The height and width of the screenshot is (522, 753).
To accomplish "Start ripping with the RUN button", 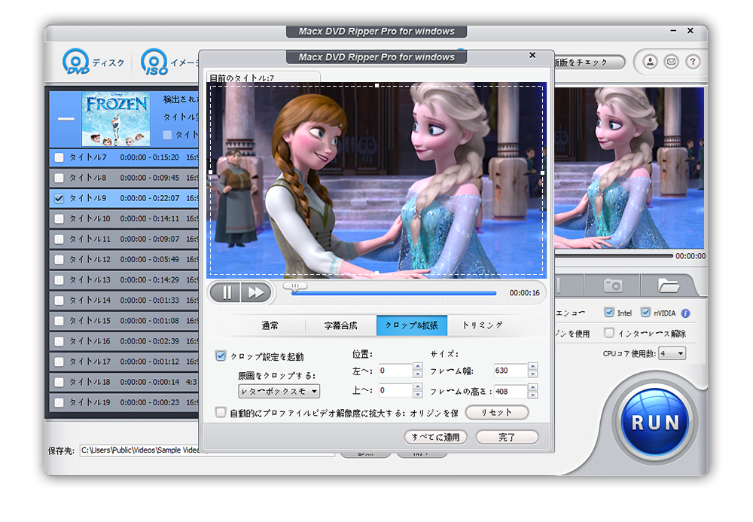I will (655, 423).
